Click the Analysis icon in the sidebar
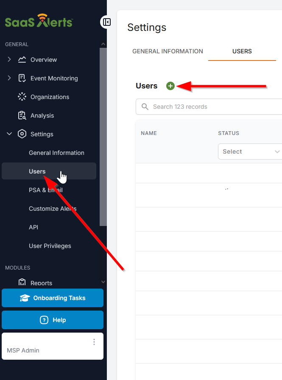This screenshot has height=380, width=282. [x=22, y=116]
